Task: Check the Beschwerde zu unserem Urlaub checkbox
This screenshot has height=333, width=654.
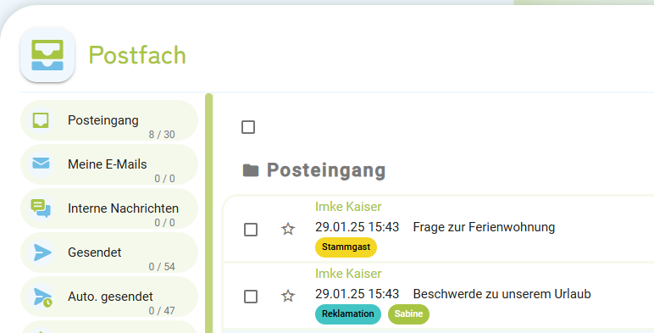Action: (x=251, y=297)
